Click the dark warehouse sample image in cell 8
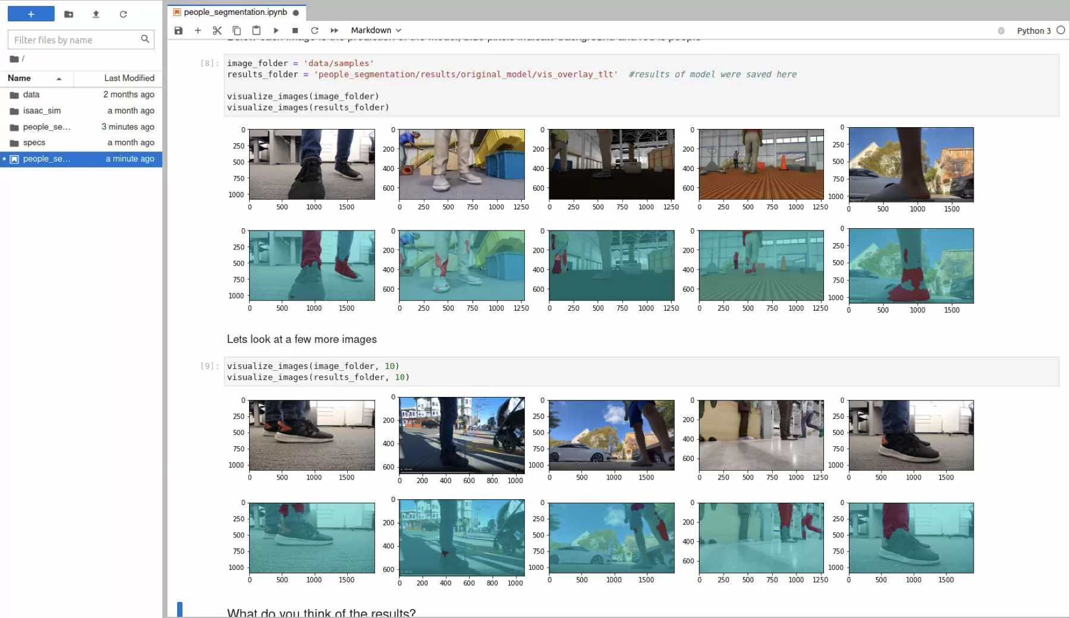Screen dimensions: 1070x618 coord(612,164)
